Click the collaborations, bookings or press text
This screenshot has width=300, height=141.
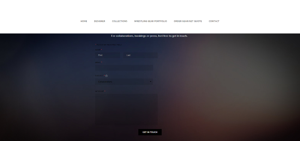149,36
